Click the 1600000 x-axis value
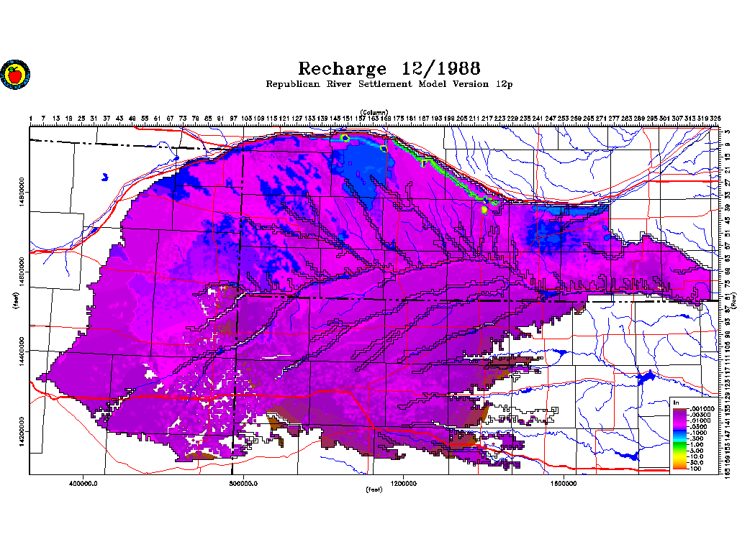 click(563, 484)
